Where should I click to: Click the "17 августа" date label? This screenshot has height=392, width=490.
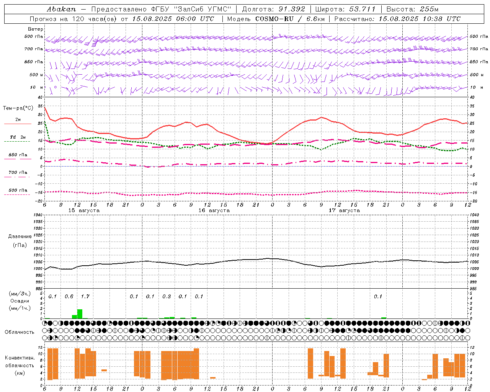pos(344,211)
